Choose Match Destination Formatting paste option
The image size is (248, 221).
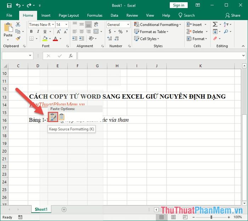point(62,117)
